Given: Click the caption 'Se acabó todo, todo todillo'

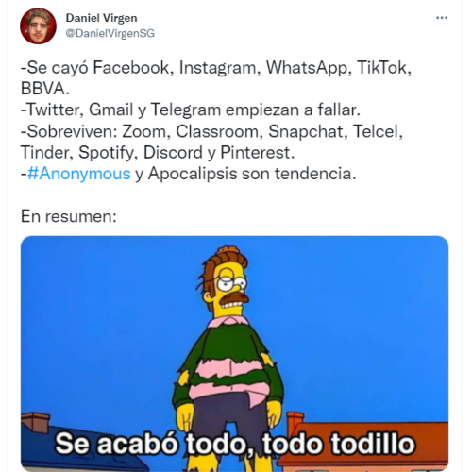Looking at the screenshot, I should (235, 444).
